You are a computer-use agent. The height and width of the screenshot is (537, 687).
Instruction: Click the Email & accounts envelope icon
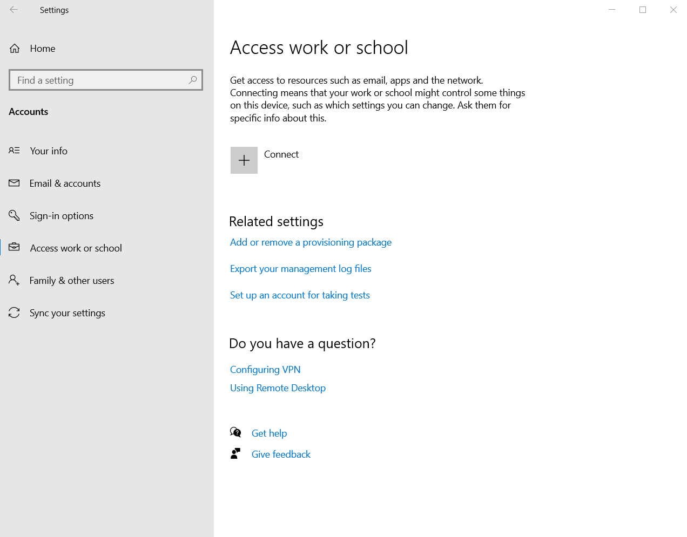tap(14, 183)
